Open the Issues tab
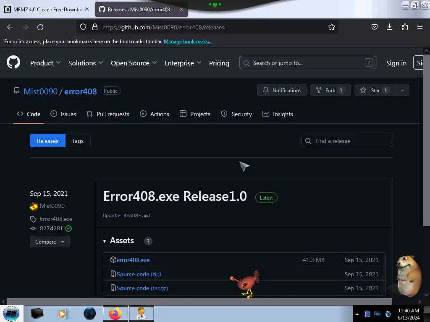 (x=63, y=114)
